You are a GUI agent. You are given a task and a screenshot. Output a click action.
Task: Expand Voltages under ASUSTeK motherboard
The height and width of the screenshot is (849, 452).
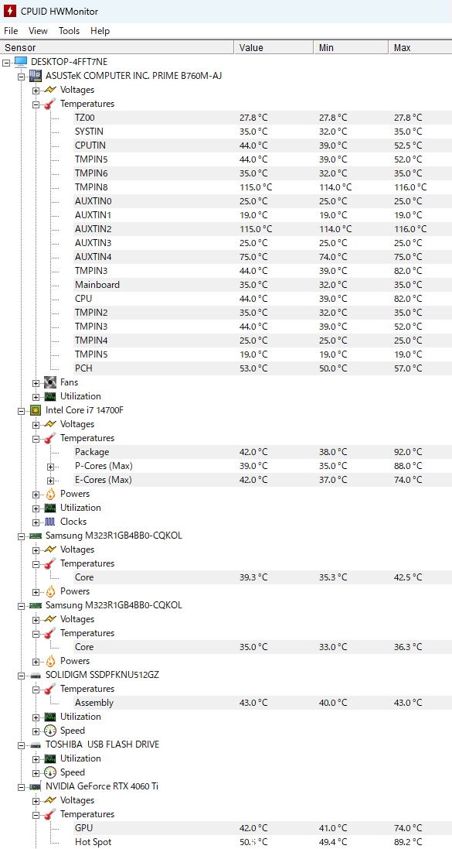coord(36,90)
